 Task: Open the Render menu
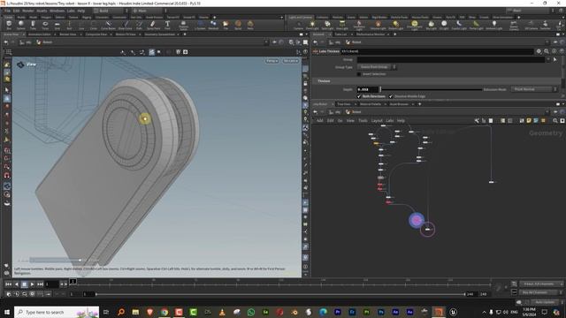[27, 11]
